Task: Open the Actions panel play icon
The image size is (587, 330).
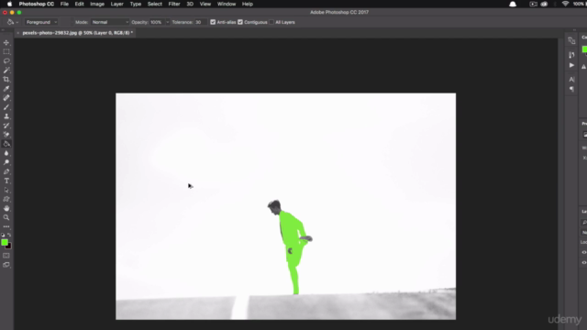Action: (571, 65)
